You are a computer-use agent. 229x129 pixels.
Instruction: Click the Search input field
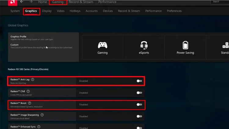coord(220,2)
